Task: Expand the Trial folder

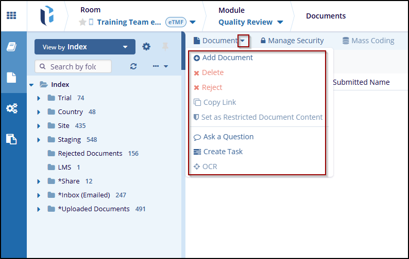Action: (39, 98)
